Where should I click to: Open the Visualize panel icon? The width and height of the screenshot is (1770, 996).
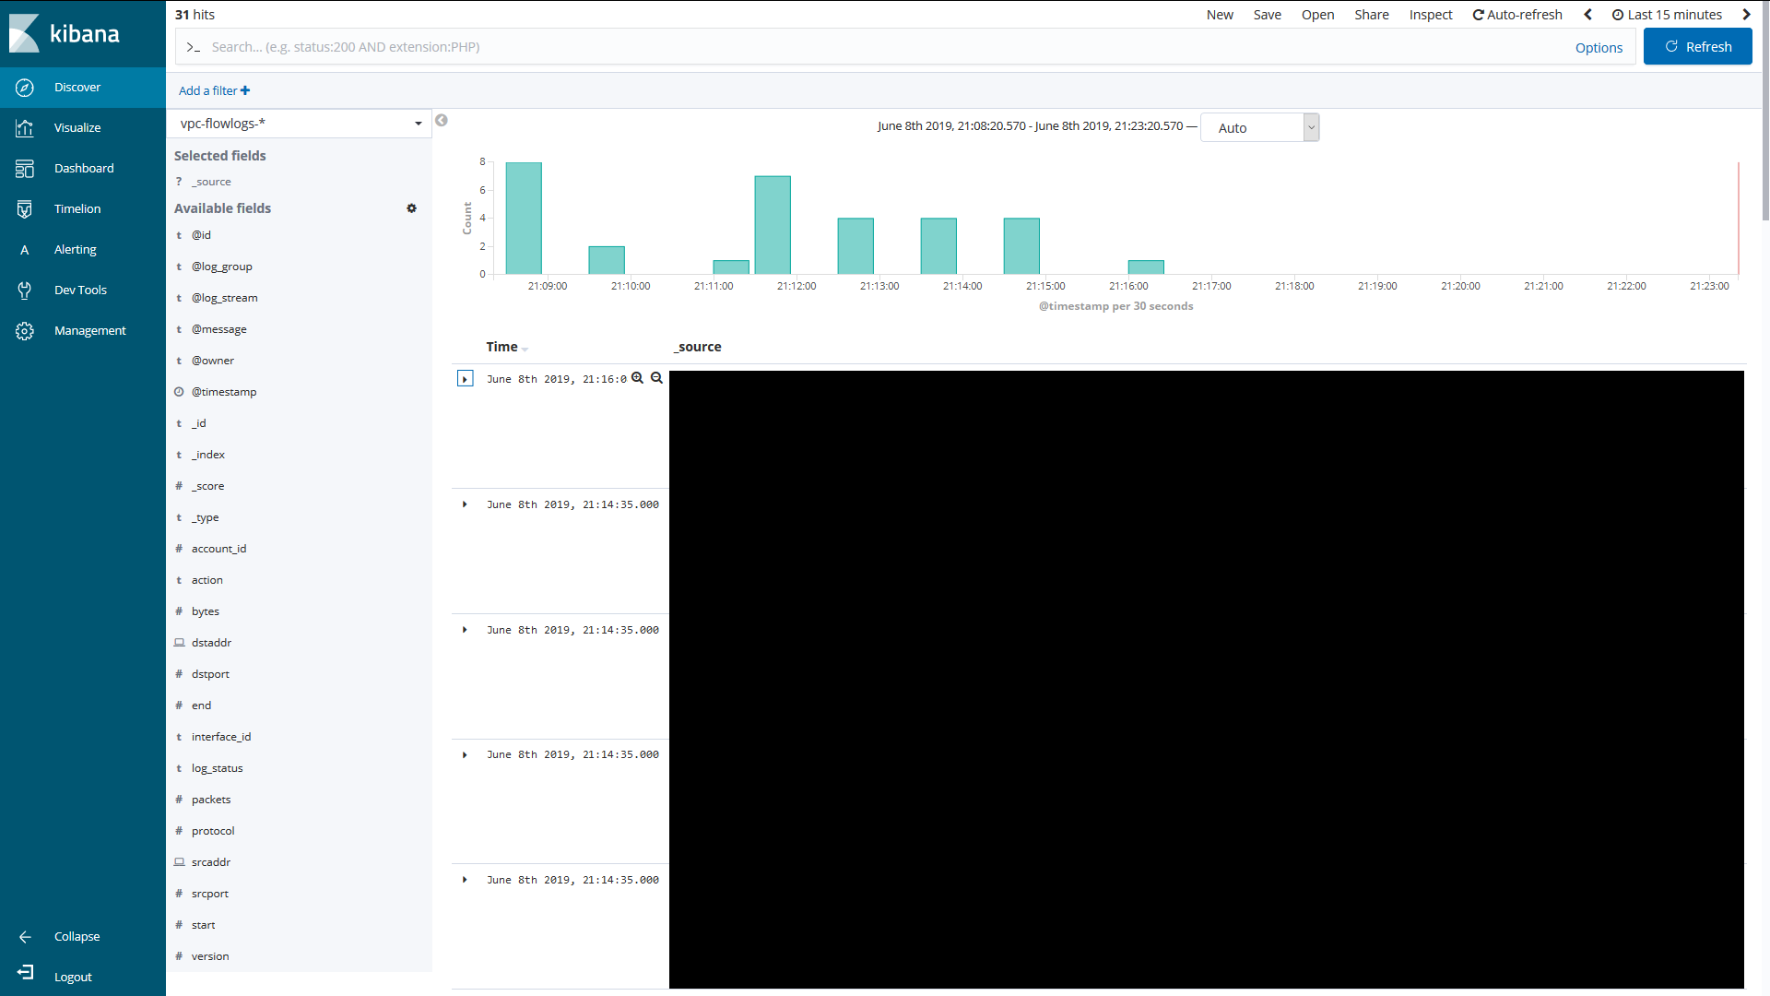[24, 127]
